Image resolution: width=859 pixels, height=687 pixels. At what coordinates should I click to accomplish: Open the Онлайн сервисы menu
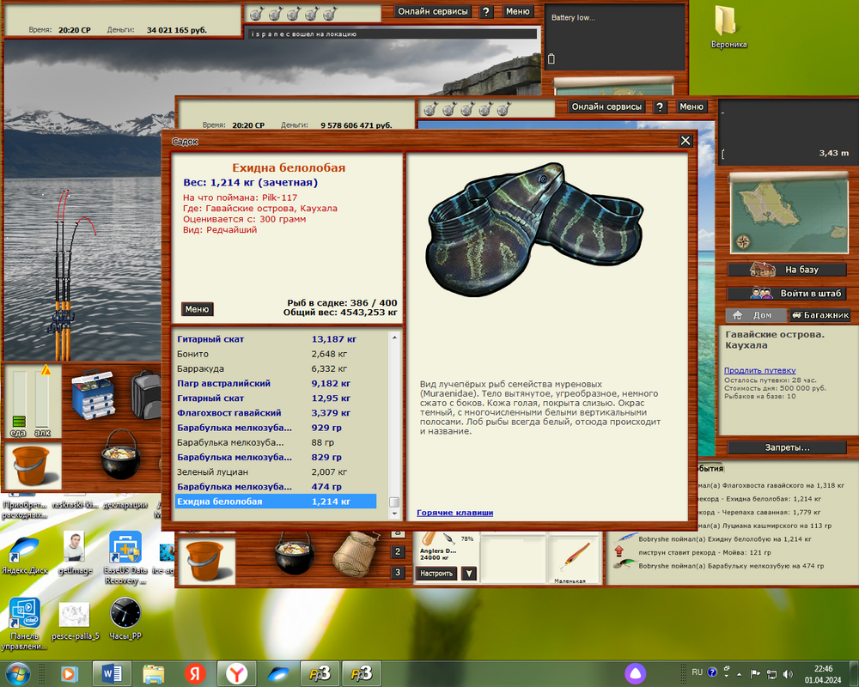(x=607, y=106)
